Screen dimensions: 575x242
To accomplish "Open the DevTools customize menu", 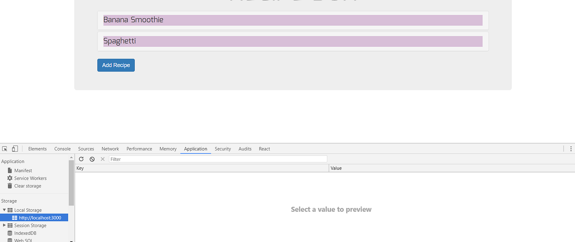I will click(571, 148).
